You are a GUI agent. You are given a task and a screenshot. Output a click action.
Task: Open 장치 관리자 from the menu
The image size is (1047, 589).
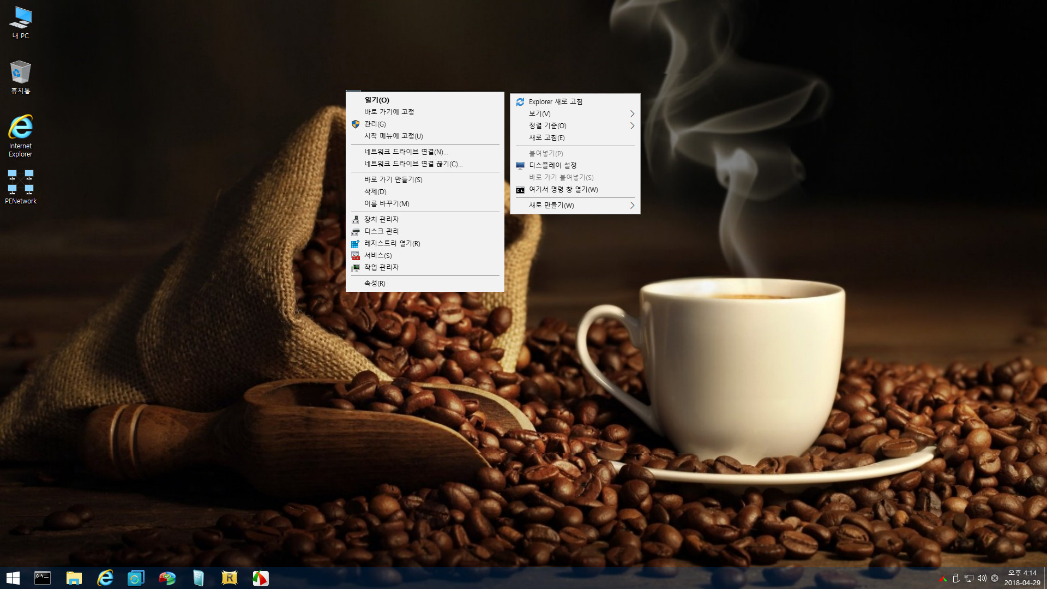425,219
